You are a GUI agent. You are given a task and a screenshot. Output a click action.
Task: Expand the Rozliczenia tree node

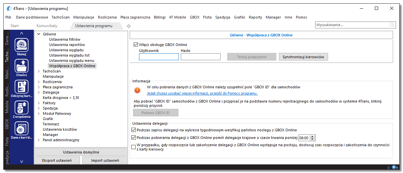pyautogui.click(x=39, y=82)
